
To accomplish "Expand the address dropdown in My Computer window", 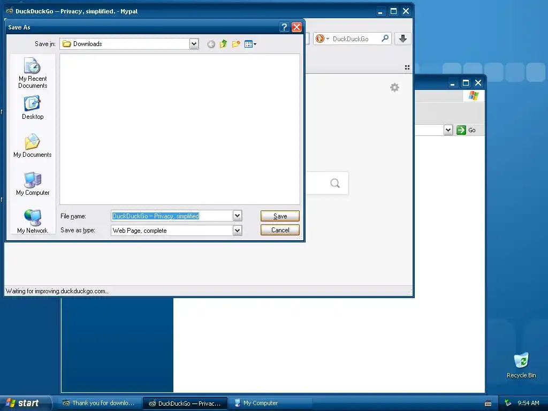I will [x=448, y=130].
